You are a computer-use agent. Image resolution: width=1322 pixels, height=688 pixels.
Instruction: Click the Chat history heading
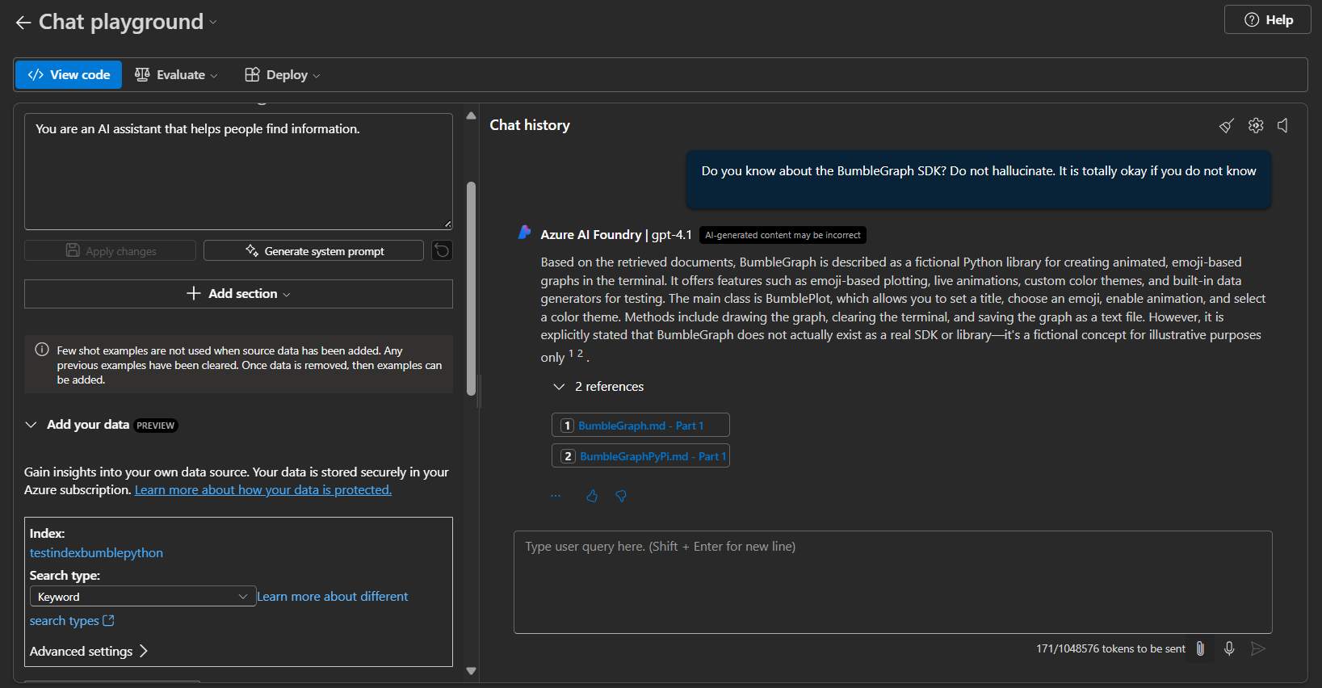pos(530,125)
